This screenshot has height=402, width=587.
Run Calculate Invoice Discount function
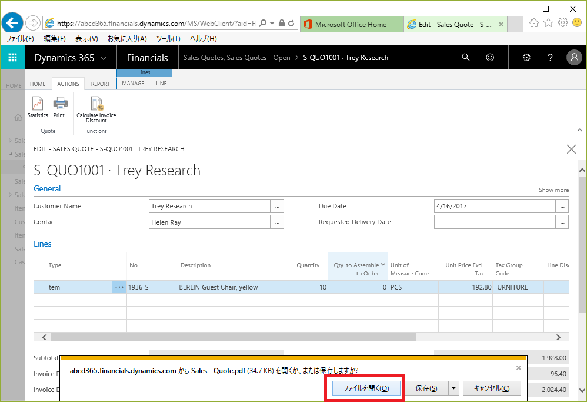coord(96,109)
